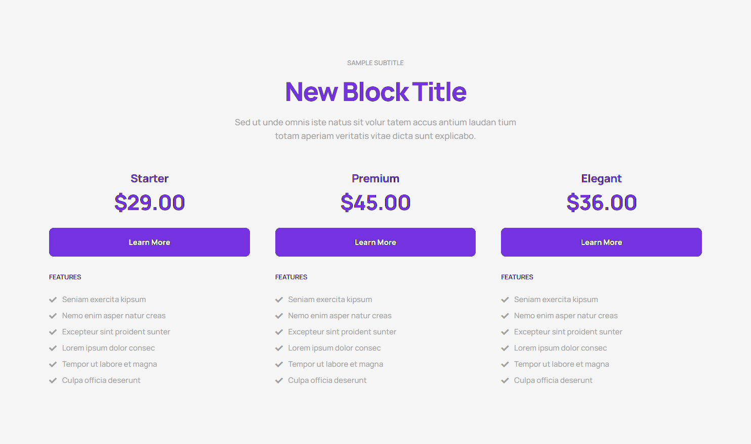Click the checkmark beside Elegant's Excepteur sint proident
This screenshot has height=444, width=751.
click(x=505, y=332)
